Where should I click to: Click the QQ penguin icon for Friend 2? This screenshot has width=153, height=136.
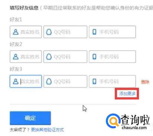[49, 57]
